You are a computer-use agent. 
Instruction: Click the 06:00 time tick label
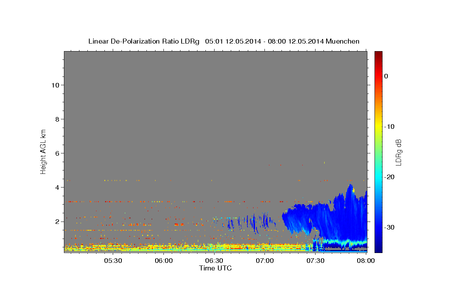(x=163, y=261)
